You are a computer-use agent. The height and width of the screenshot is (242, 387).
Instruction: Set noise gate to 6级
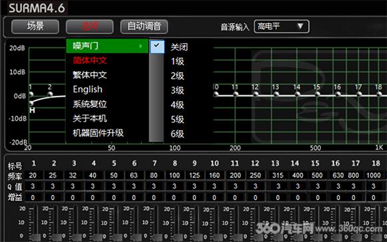click(x=177, y=134)
